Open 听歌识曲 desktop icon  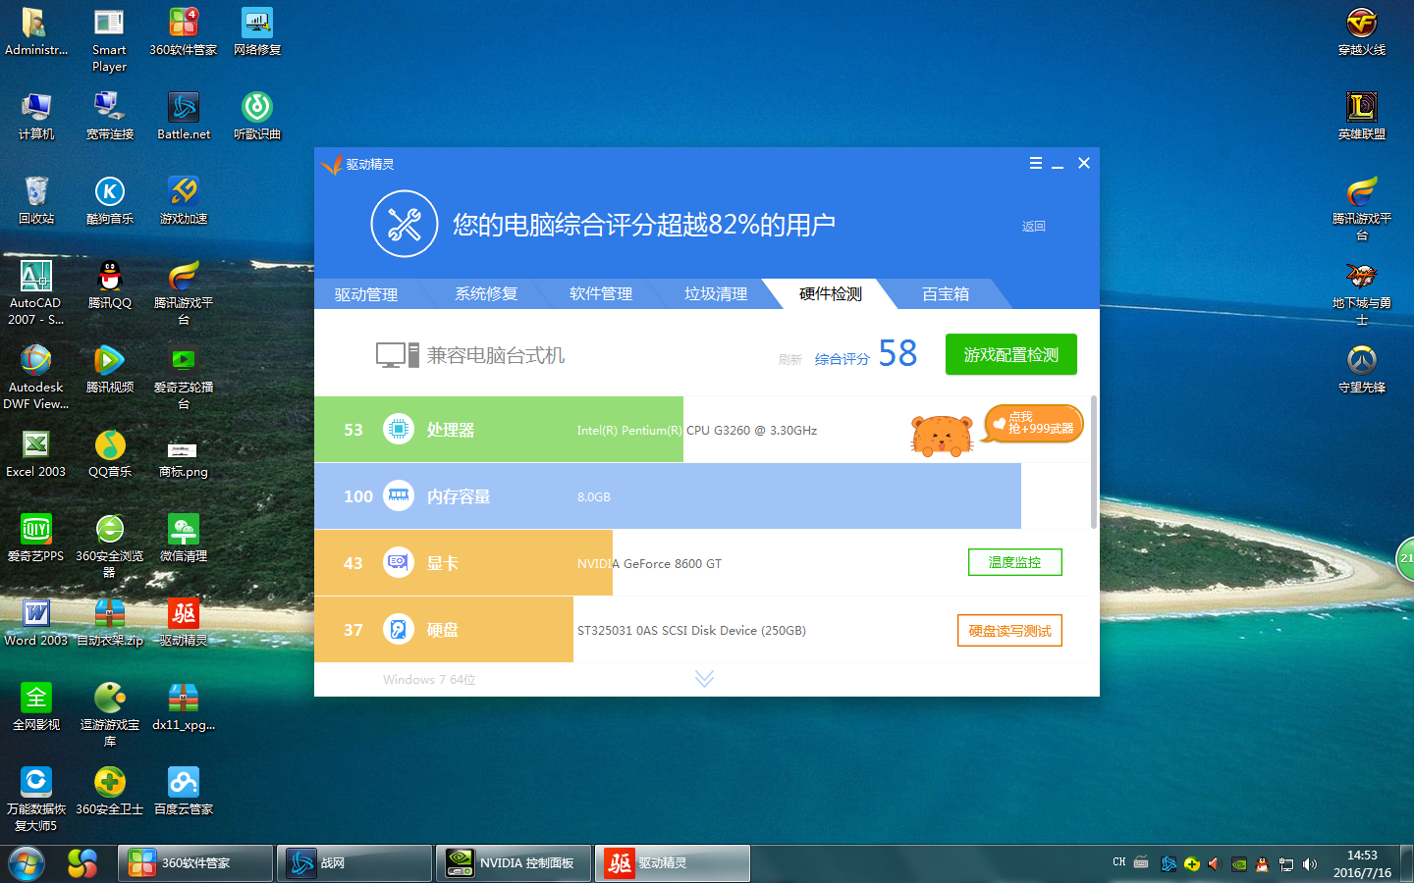click(x=257, y=116)
